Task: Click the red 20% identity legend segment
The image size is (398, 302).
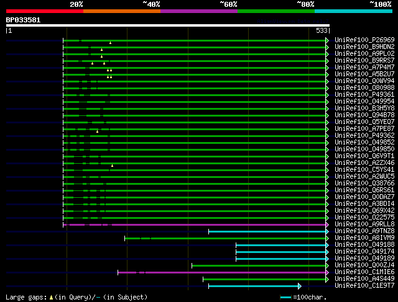Action: (x=45, y=11)
